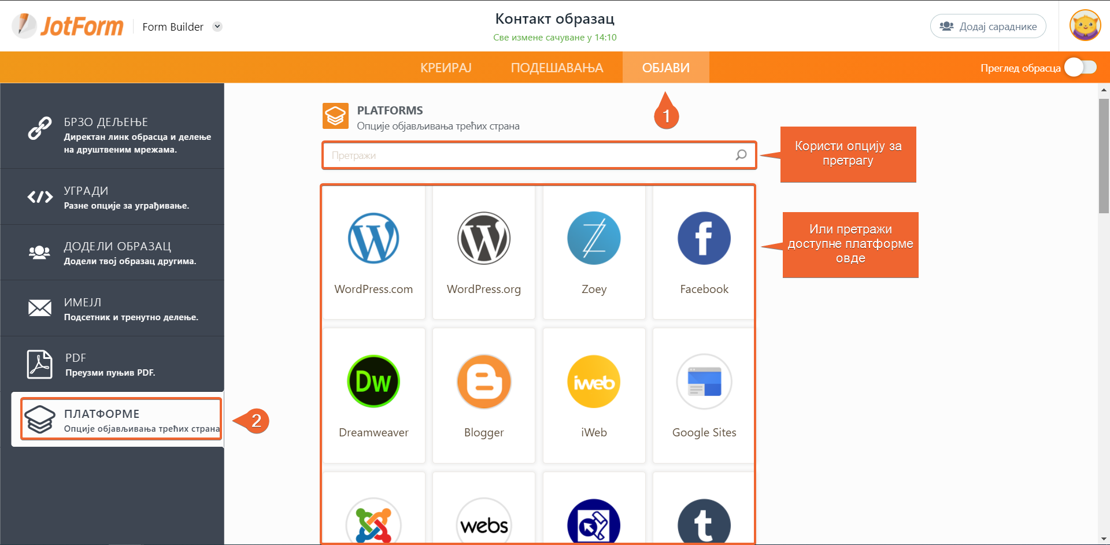Pick the Facebook platform icon
The width and height of the screenshot is (1110, 545).
point(704,238)
